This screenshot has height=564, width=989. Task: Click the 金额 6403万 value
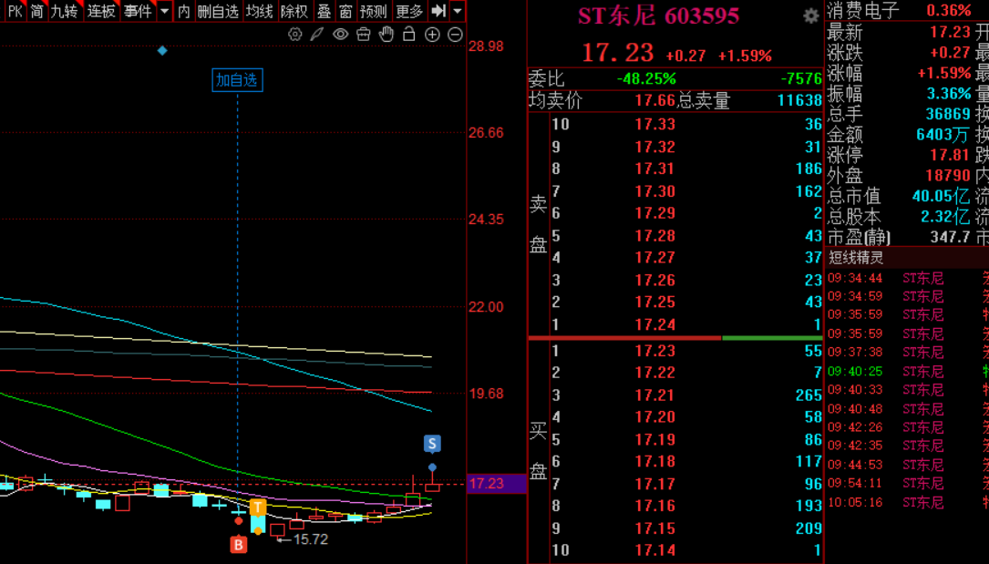943,134
